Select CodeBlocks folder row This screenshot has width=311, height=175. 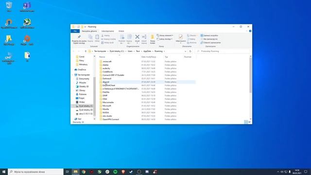pos(147,71)
